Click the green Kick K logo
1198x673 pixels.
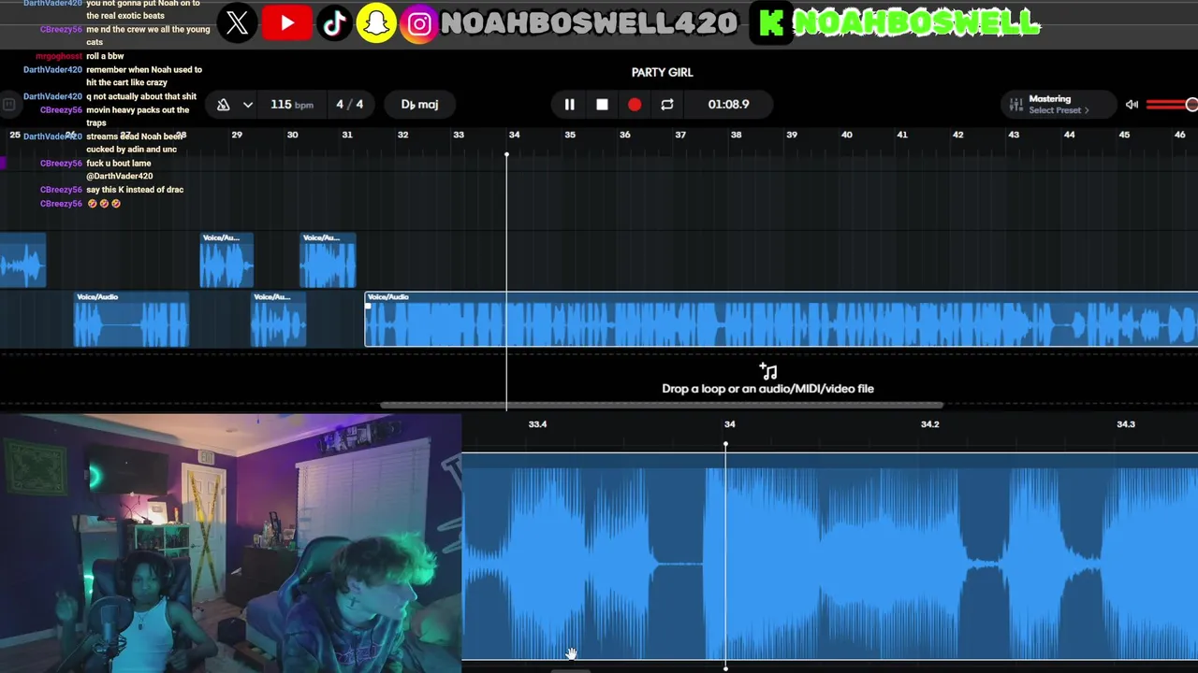click(x=771, y=23)
